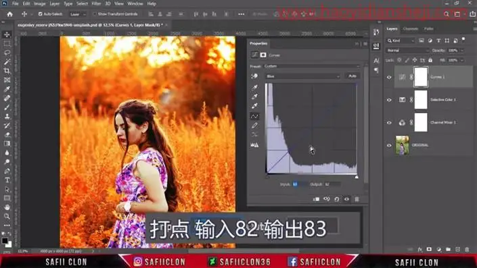
Task: Delete the adjustment via Properties trash icon
Action: pyautogui.click(x=357, y=199)
